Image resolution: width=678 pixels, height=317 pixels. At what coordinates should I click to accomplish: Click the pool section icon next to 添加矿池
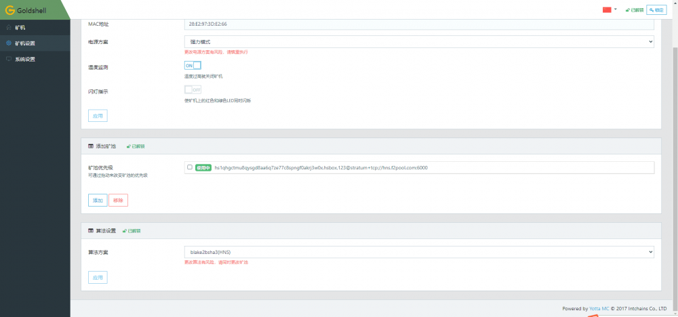91,146
